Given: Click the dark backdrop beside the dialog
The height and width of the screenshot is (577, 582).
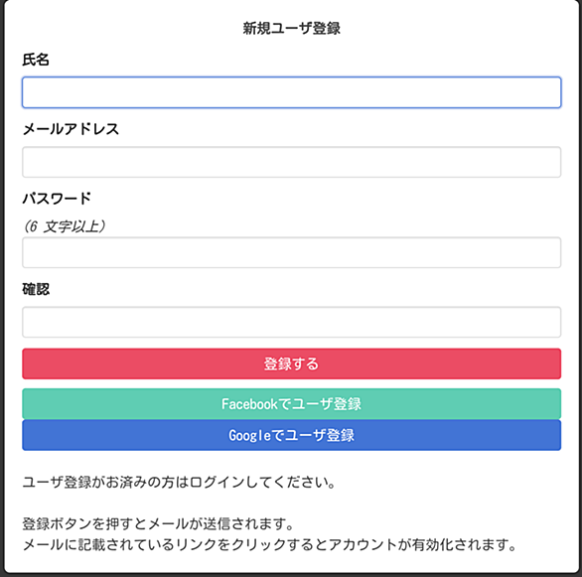Looking at the screenshot, I should coord(2,289).
